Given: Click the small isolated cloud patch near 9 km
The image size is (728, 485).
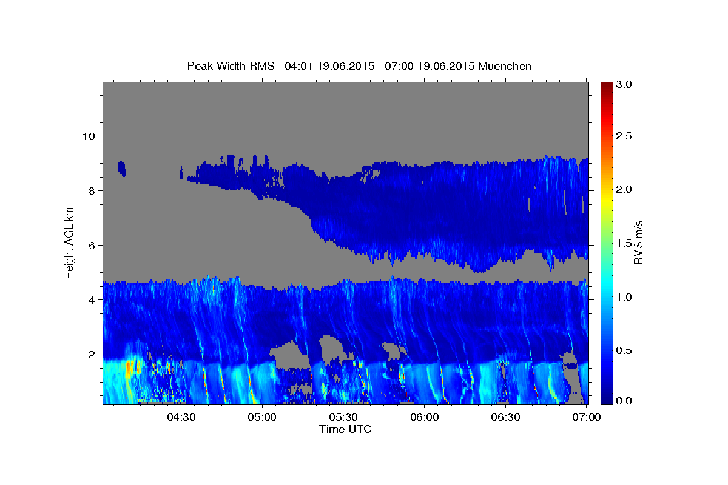Looking at the screenshot, I should click(x=122, y=169).
